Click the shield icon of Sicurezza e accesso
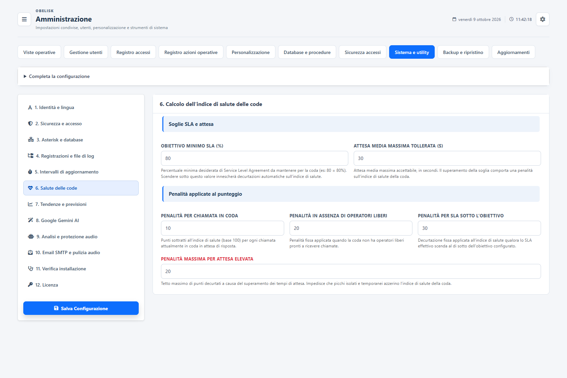Screen dimensions: 567x378 click(x=30, y=124)
